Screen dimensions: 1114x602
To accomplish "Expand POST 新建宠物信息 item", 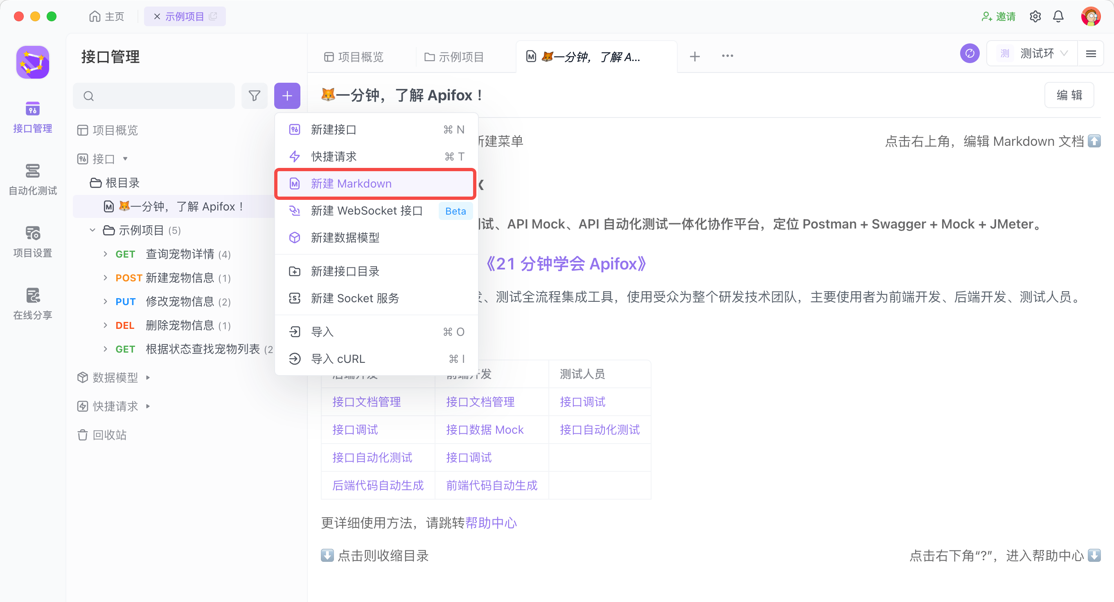I will pos(105,278).
